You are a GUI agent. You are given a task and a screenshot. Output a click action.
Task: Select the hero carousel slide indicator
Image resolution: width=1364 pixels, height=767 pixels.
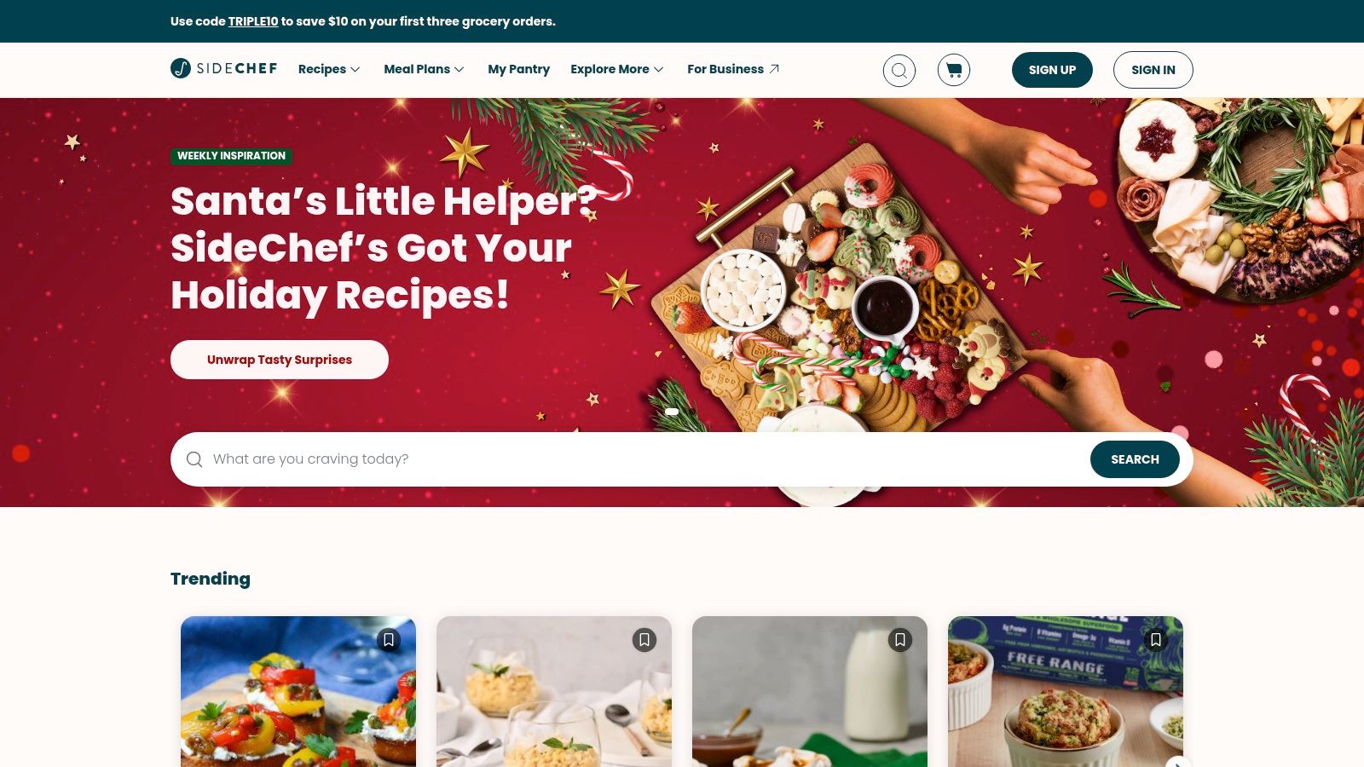click(x=672, y=412)
